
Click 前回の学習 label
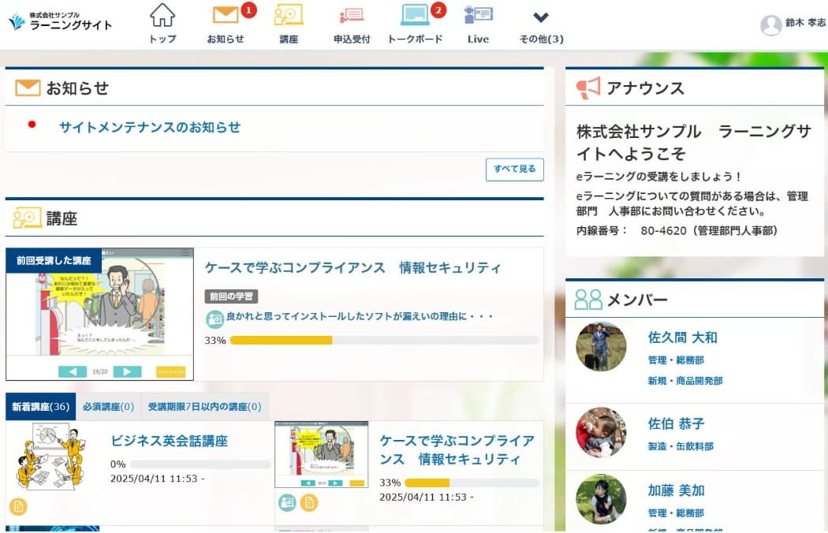pyautogui.click(x=231, y=296)
